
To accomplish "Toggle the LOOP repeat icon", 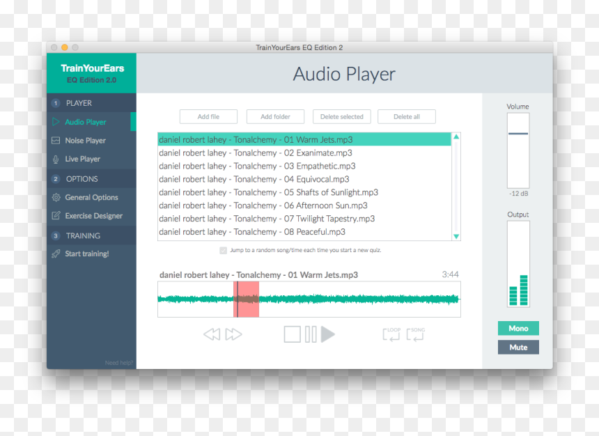I will (x=391, y=334).
